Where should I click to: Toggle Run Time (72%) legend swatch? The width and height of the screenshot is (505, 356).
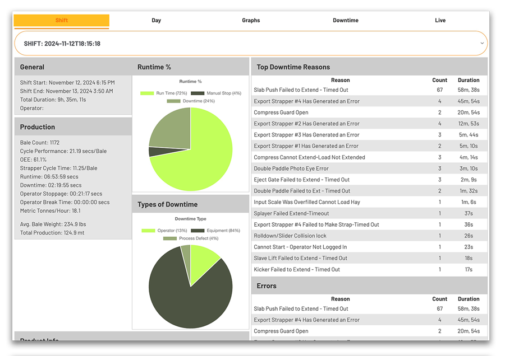click(x=148, y=93)
